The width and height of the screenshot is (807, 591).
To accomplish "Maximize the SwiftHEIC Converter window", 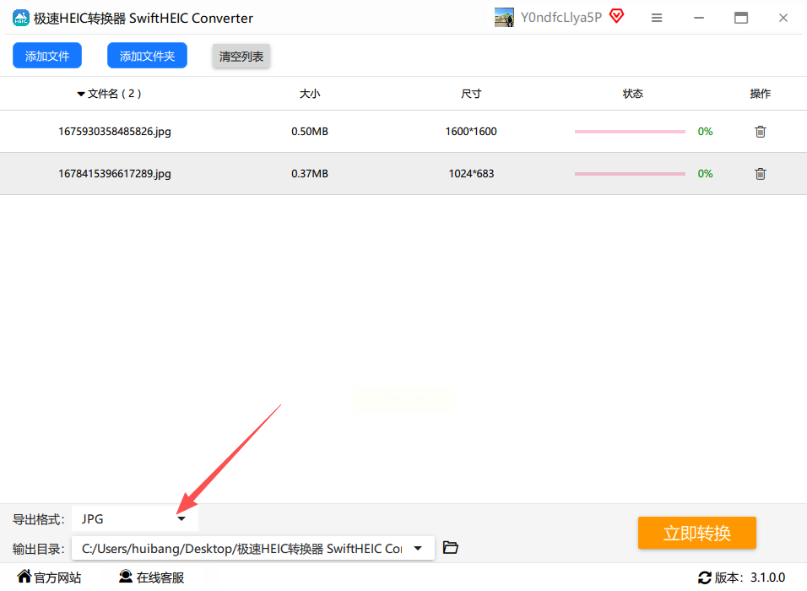I will [740, 18].
